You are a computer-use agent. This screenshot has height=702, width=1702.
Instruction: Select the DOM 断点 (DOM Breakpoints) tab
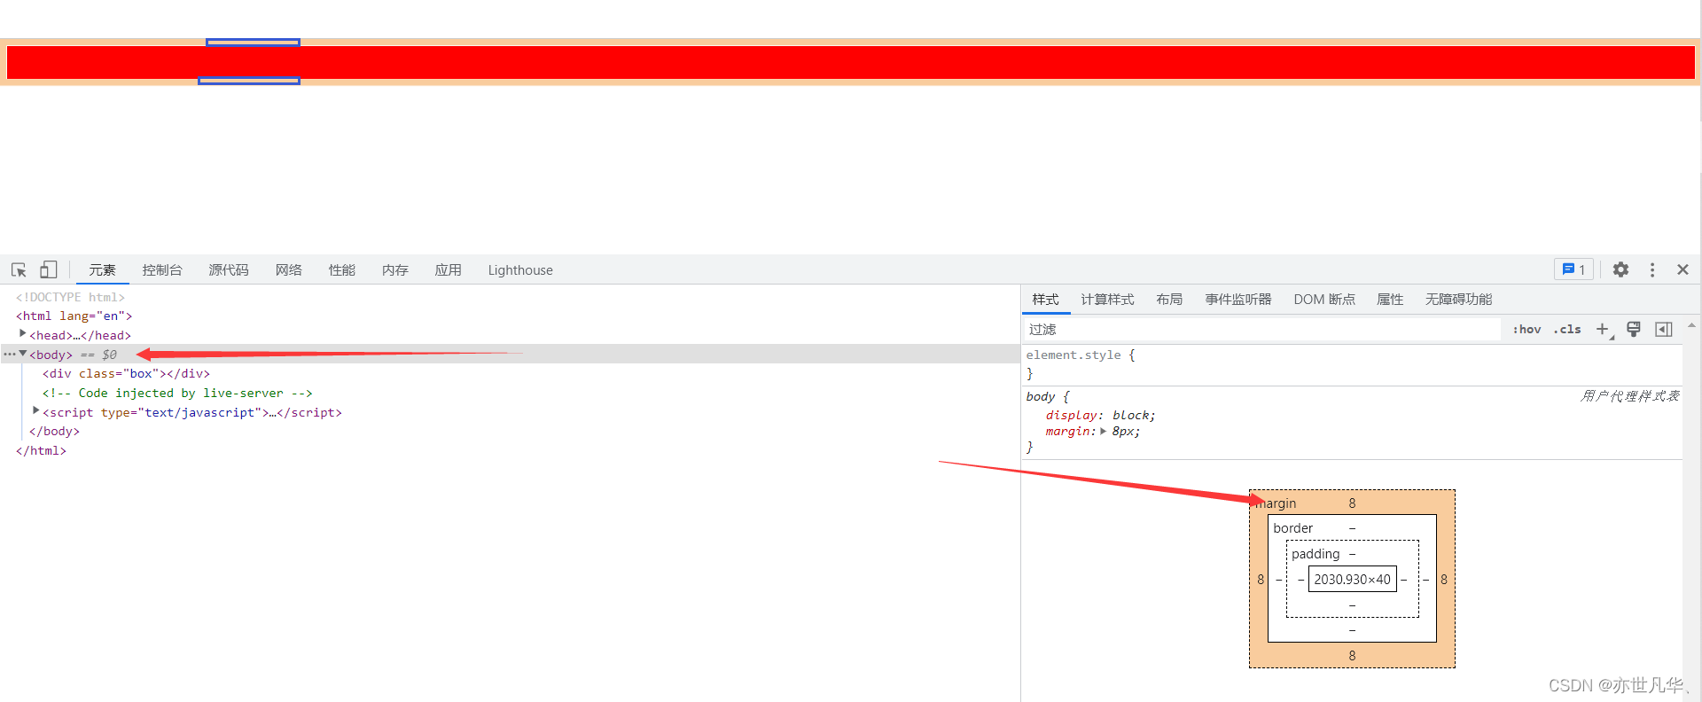[x=1324, y=300]
